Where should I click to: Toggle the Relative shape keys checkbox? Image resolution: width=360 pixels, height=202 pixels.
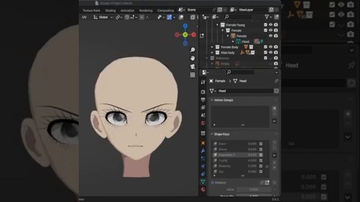tap(213, 182)
